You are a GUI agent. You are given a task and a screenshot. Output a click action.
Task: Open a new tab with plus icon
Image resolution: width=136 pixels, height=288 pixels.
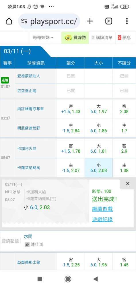(90, 21)
